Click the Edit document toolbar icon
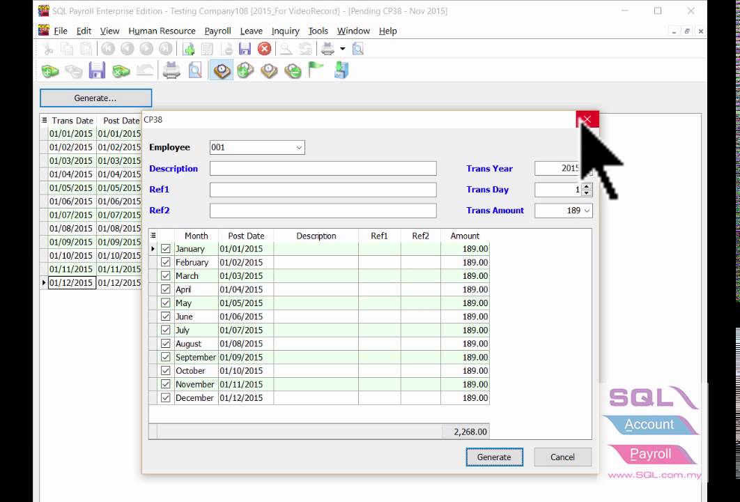 [x=207, y=49]
